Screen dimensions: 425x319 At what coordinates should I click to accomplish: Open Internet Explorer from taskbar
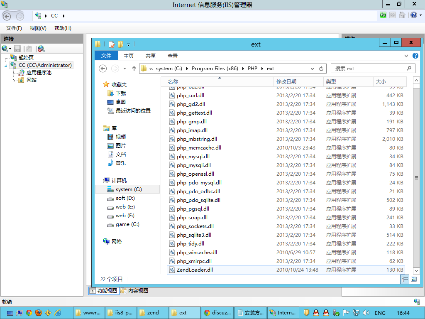point(58,313)
